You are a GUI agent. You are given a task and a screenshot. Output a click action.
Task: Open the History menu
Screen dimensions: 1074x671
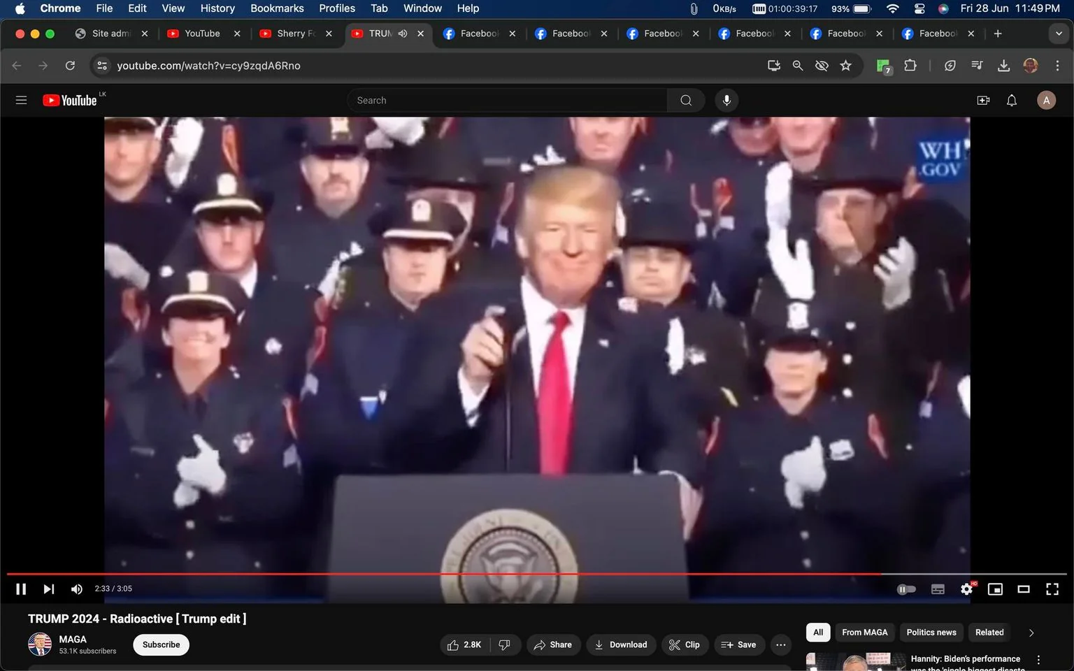217,8
